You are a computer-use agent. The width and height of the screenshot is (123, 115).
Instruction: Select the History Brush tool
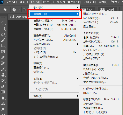point(3,81)
